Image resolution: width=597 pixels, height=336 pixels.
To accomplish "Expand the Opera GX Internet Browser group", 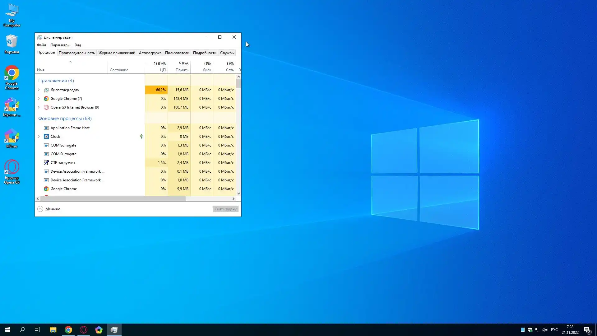I will 39,107.
